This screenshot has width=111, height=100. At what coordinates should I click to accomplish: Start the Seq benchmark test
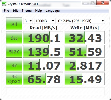click(14, 38)
